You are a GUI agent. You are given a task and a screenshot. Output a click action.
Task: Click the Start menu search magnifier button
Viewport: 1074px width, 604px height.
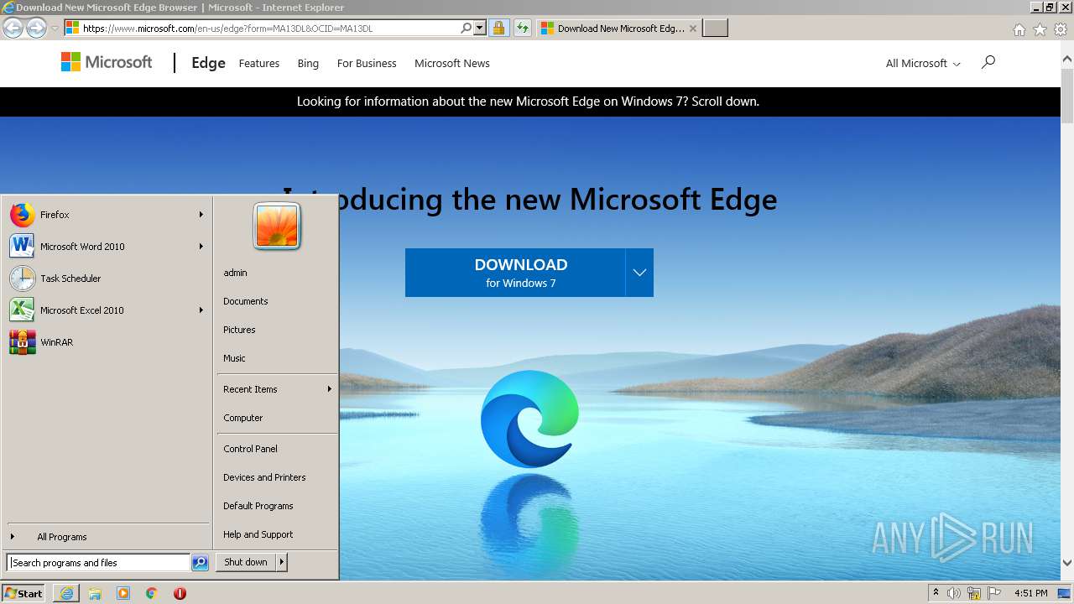pyautogui.click(x=200, y=563)
